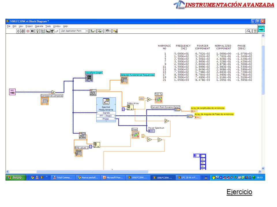Select detected fundamental frequencies indicator terminal

pyautogui.click(x=124, y=80)
